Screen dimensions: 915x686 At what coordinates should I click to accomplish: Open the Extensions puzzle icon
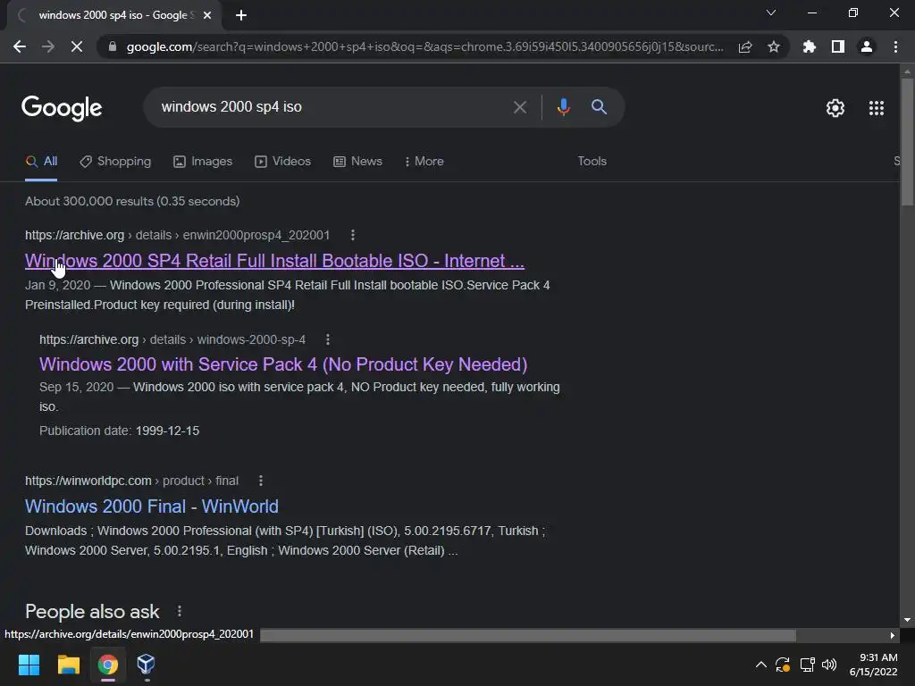click(x=809, y=46)
